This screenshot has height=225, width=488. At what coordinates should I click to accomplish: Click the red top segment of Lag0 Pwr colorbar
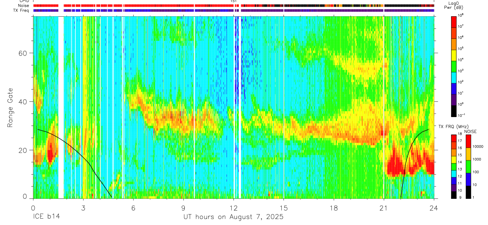coord(453,21)
